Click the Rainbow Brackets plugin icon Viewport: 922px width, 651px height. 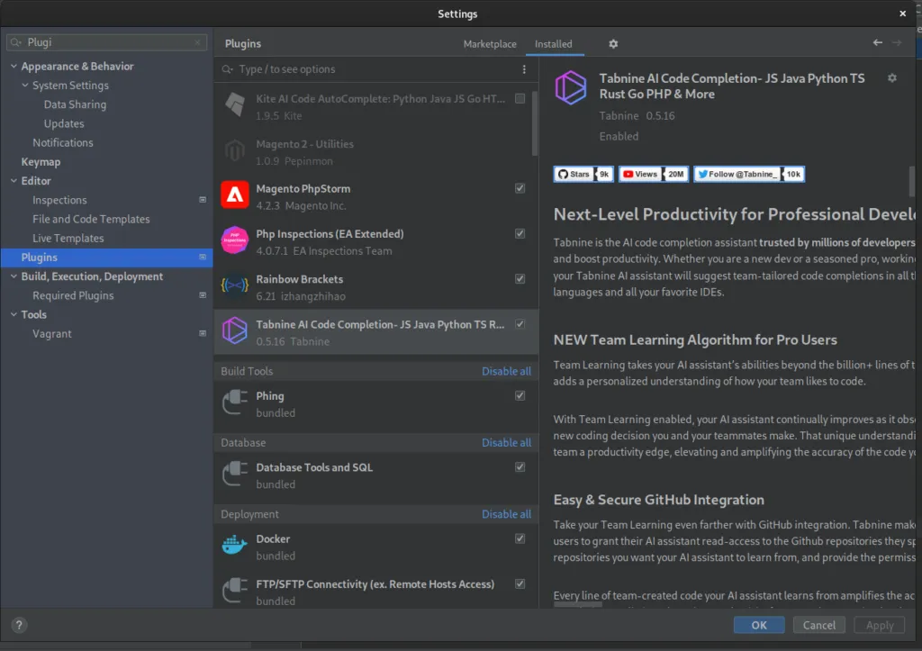(234, 285)
